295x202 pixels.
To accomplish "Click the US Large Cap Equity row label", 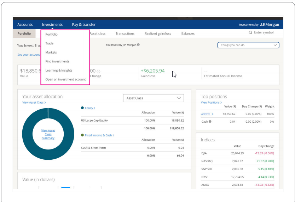I will coord(94,121).
